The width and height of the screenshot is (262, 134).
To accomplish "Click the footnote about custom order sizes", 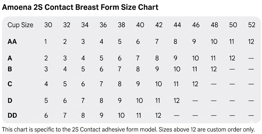I will pos(128,129).
